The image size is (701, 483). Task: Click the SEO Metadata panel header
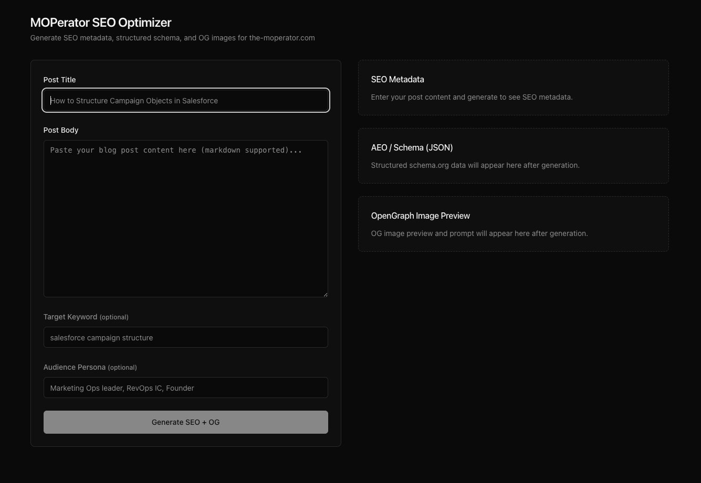click(x=397, y=79)
